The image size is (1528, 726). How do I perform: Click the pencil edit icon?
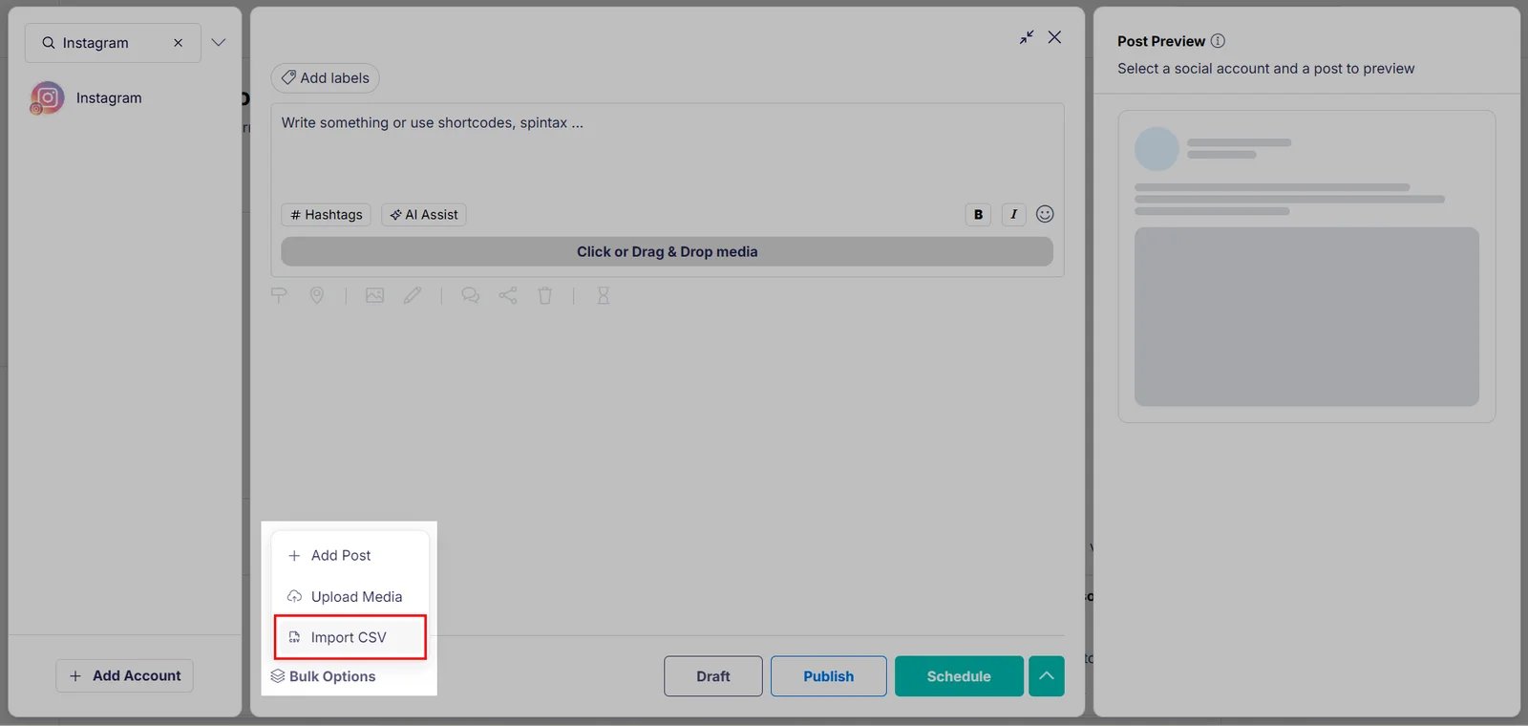413,296
